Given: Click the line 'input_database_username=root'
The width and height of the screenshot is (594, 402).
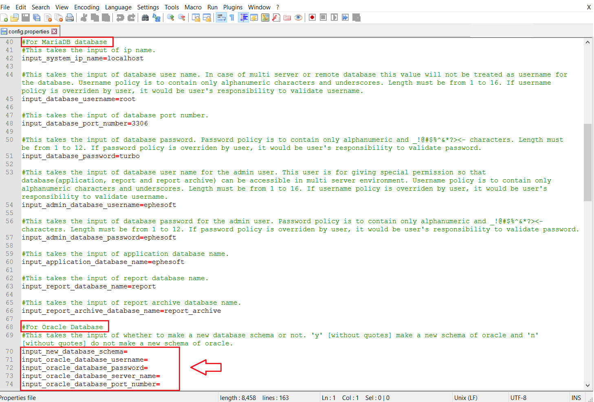Looking at the screenshot, I should pos(79,99).
